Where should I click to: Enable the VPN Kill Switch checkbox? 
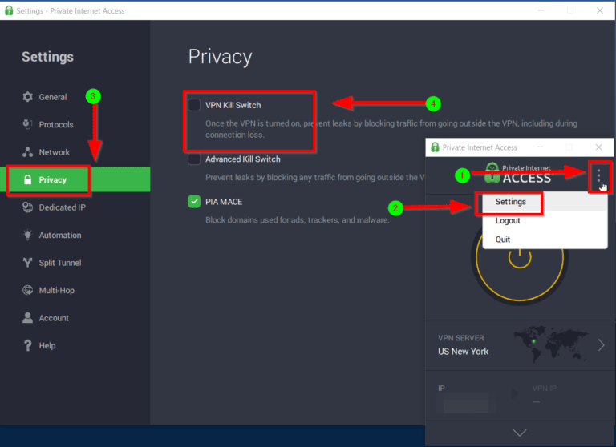pos(194,105)
